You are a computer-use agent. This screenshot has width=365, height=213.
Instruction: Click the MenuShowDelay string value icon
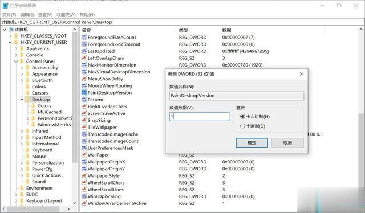[84, 79]
